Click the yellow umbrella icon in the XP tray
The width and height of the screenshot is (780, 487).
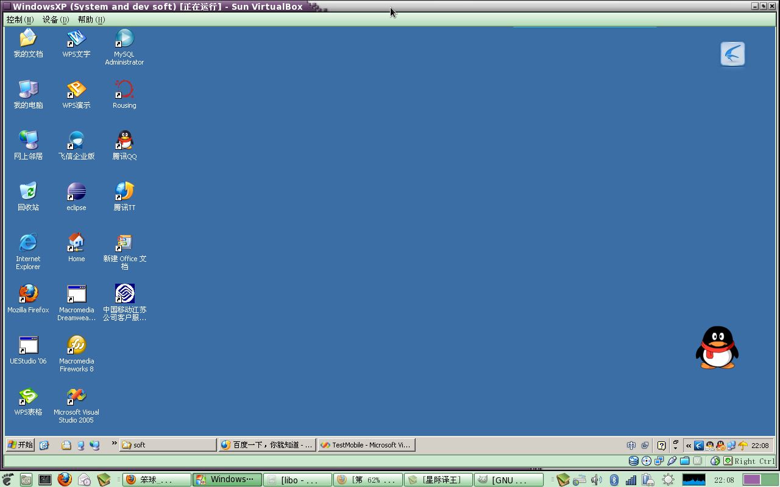point(743,446)
